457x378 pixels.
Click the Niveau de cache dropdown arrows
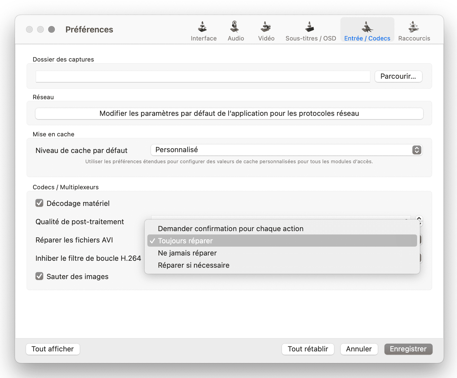point(417,150)
